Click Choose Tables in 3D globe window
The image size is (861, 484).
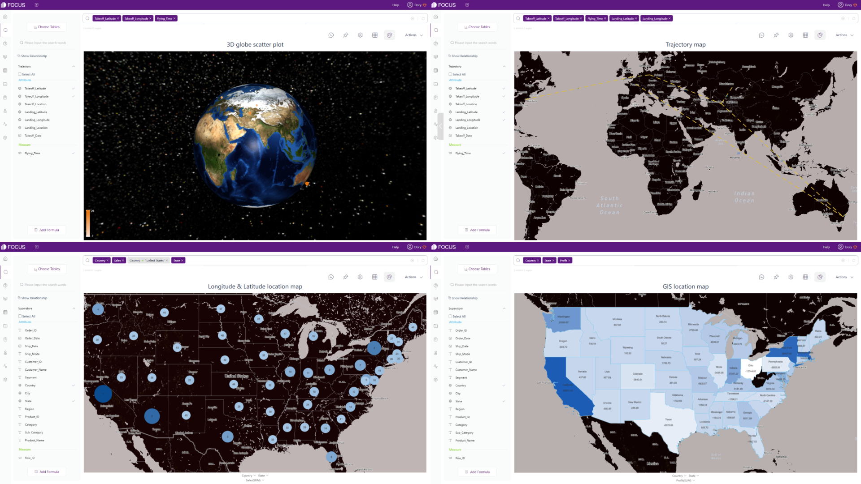47,27
